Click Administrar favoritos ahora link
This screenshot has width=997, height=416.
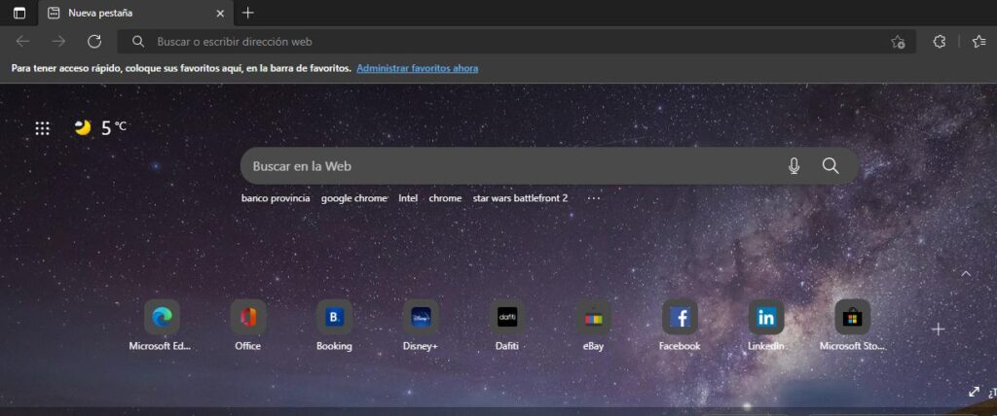point(417,68)
